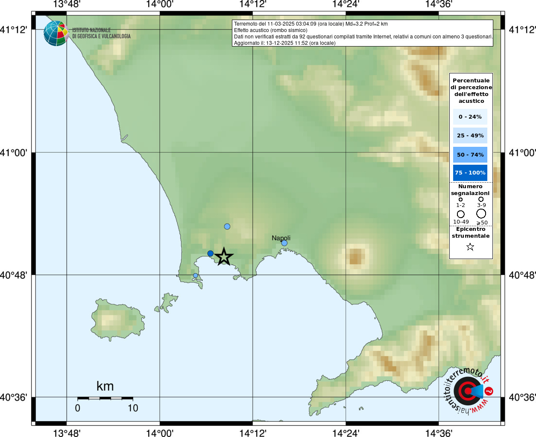Screen dimensions: 536x437
Task: Click the 75 - 100% legend swatch
Action: pos(470,173)
